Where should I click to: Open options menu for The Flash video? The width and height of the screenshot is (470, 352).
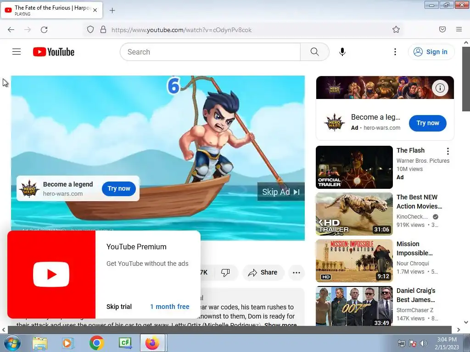pos(448,151)
